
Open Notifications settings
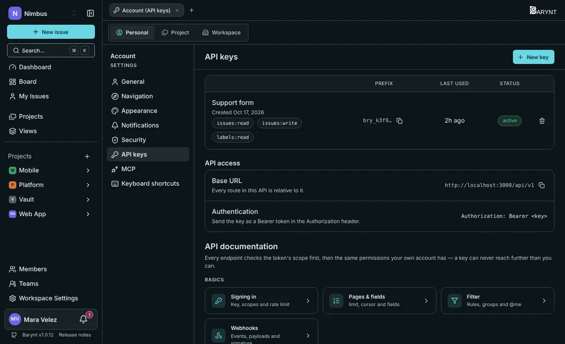click(148, 125)
